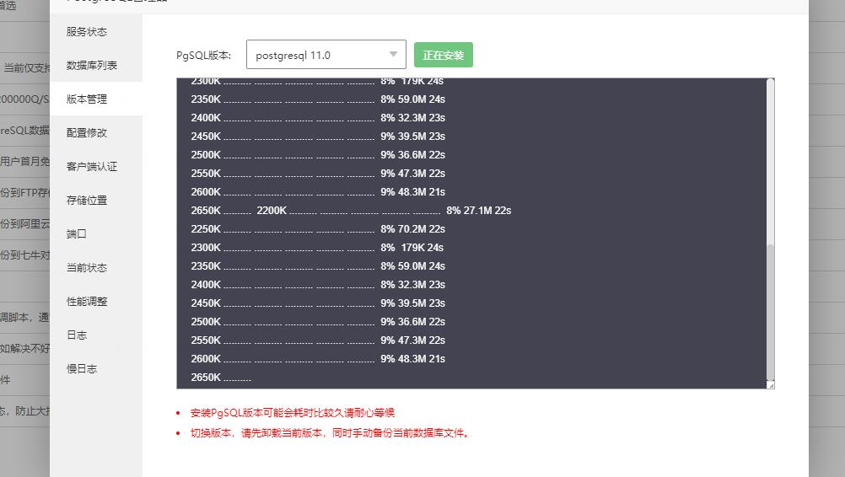The image size is (845, 477).
Task: Open the 日志 tab
Action: pos(77,335)
